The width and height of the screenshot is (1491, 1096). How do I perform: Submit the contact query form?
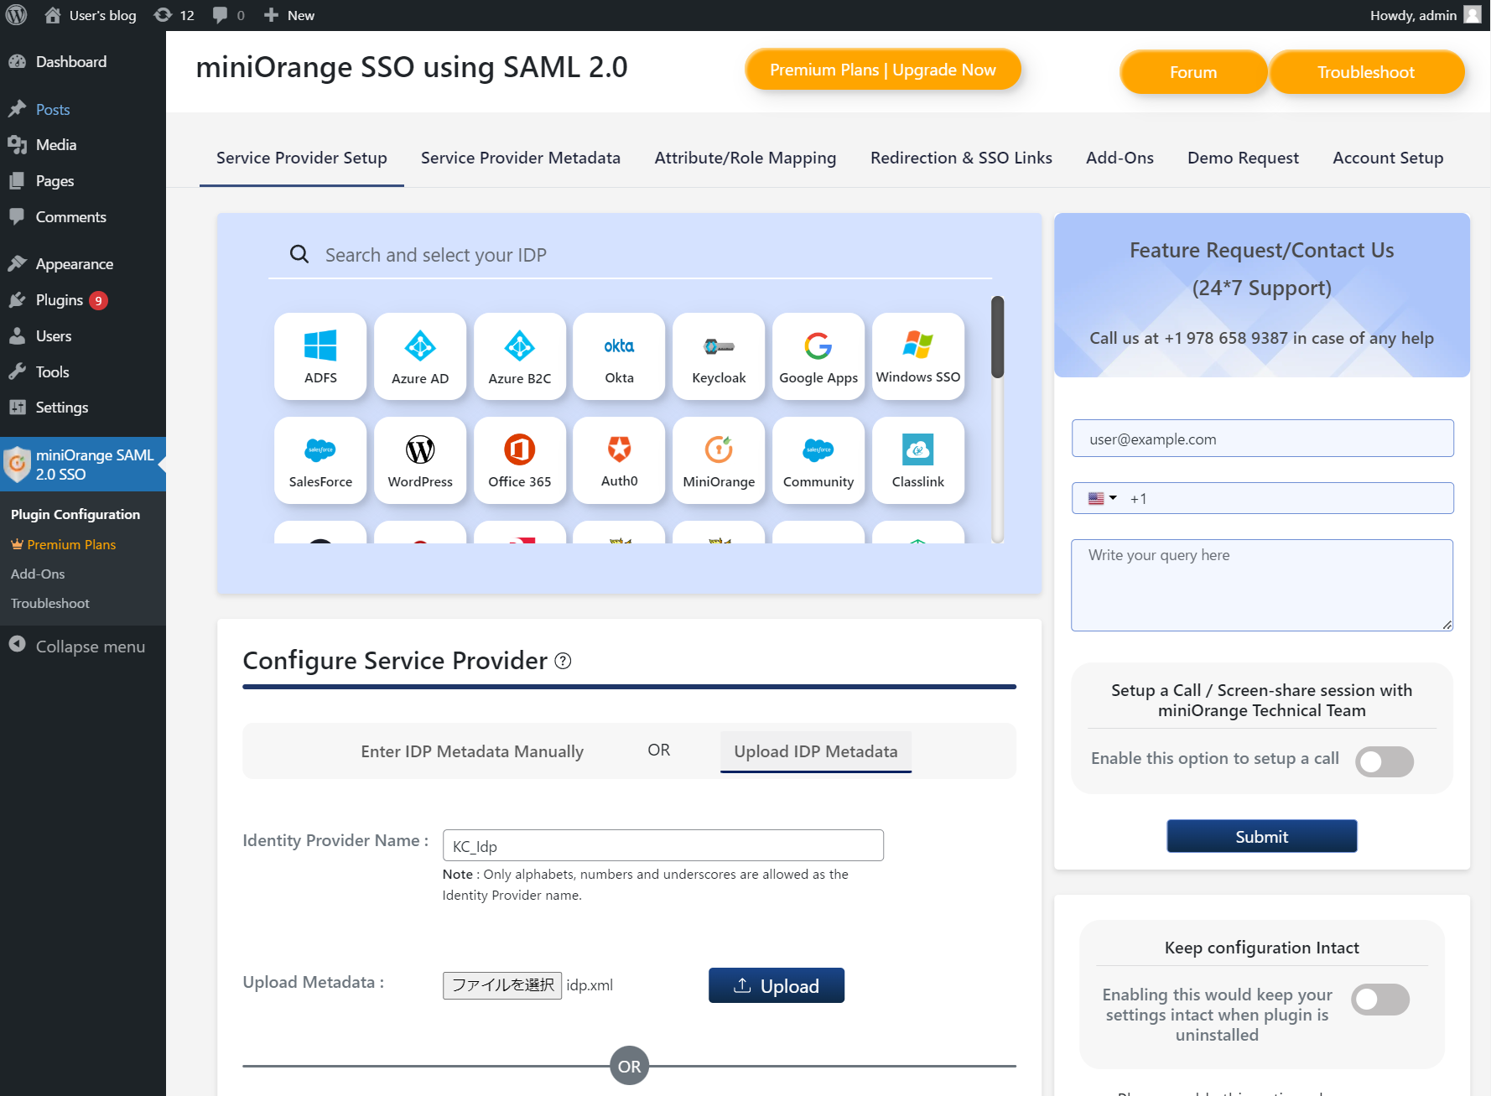(1262, 836)
